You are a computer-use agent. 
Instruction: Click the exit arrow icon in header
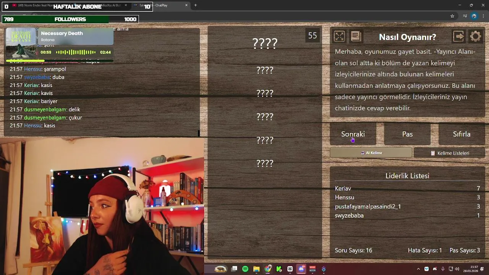pos(459,36)
